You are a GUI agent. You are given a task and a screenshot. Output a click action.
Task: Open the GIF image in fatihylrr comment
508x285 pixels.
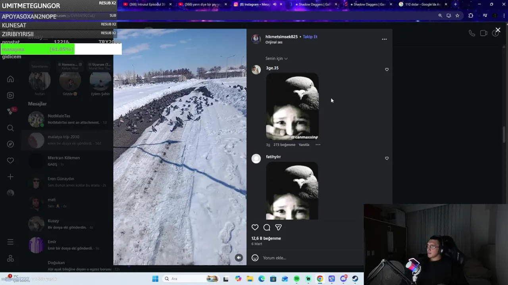292,190
